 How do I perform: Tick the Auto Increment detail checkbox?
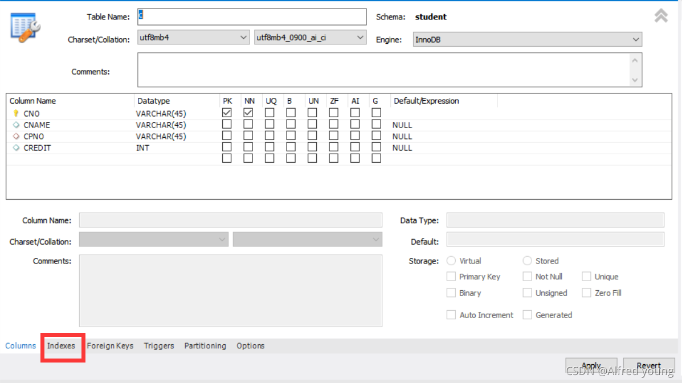pyautogui.click(x=451, y=315)
